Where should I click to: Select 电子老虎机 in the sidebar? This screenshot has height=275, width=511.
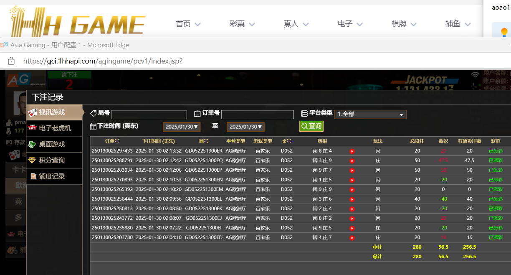[55, 128]
